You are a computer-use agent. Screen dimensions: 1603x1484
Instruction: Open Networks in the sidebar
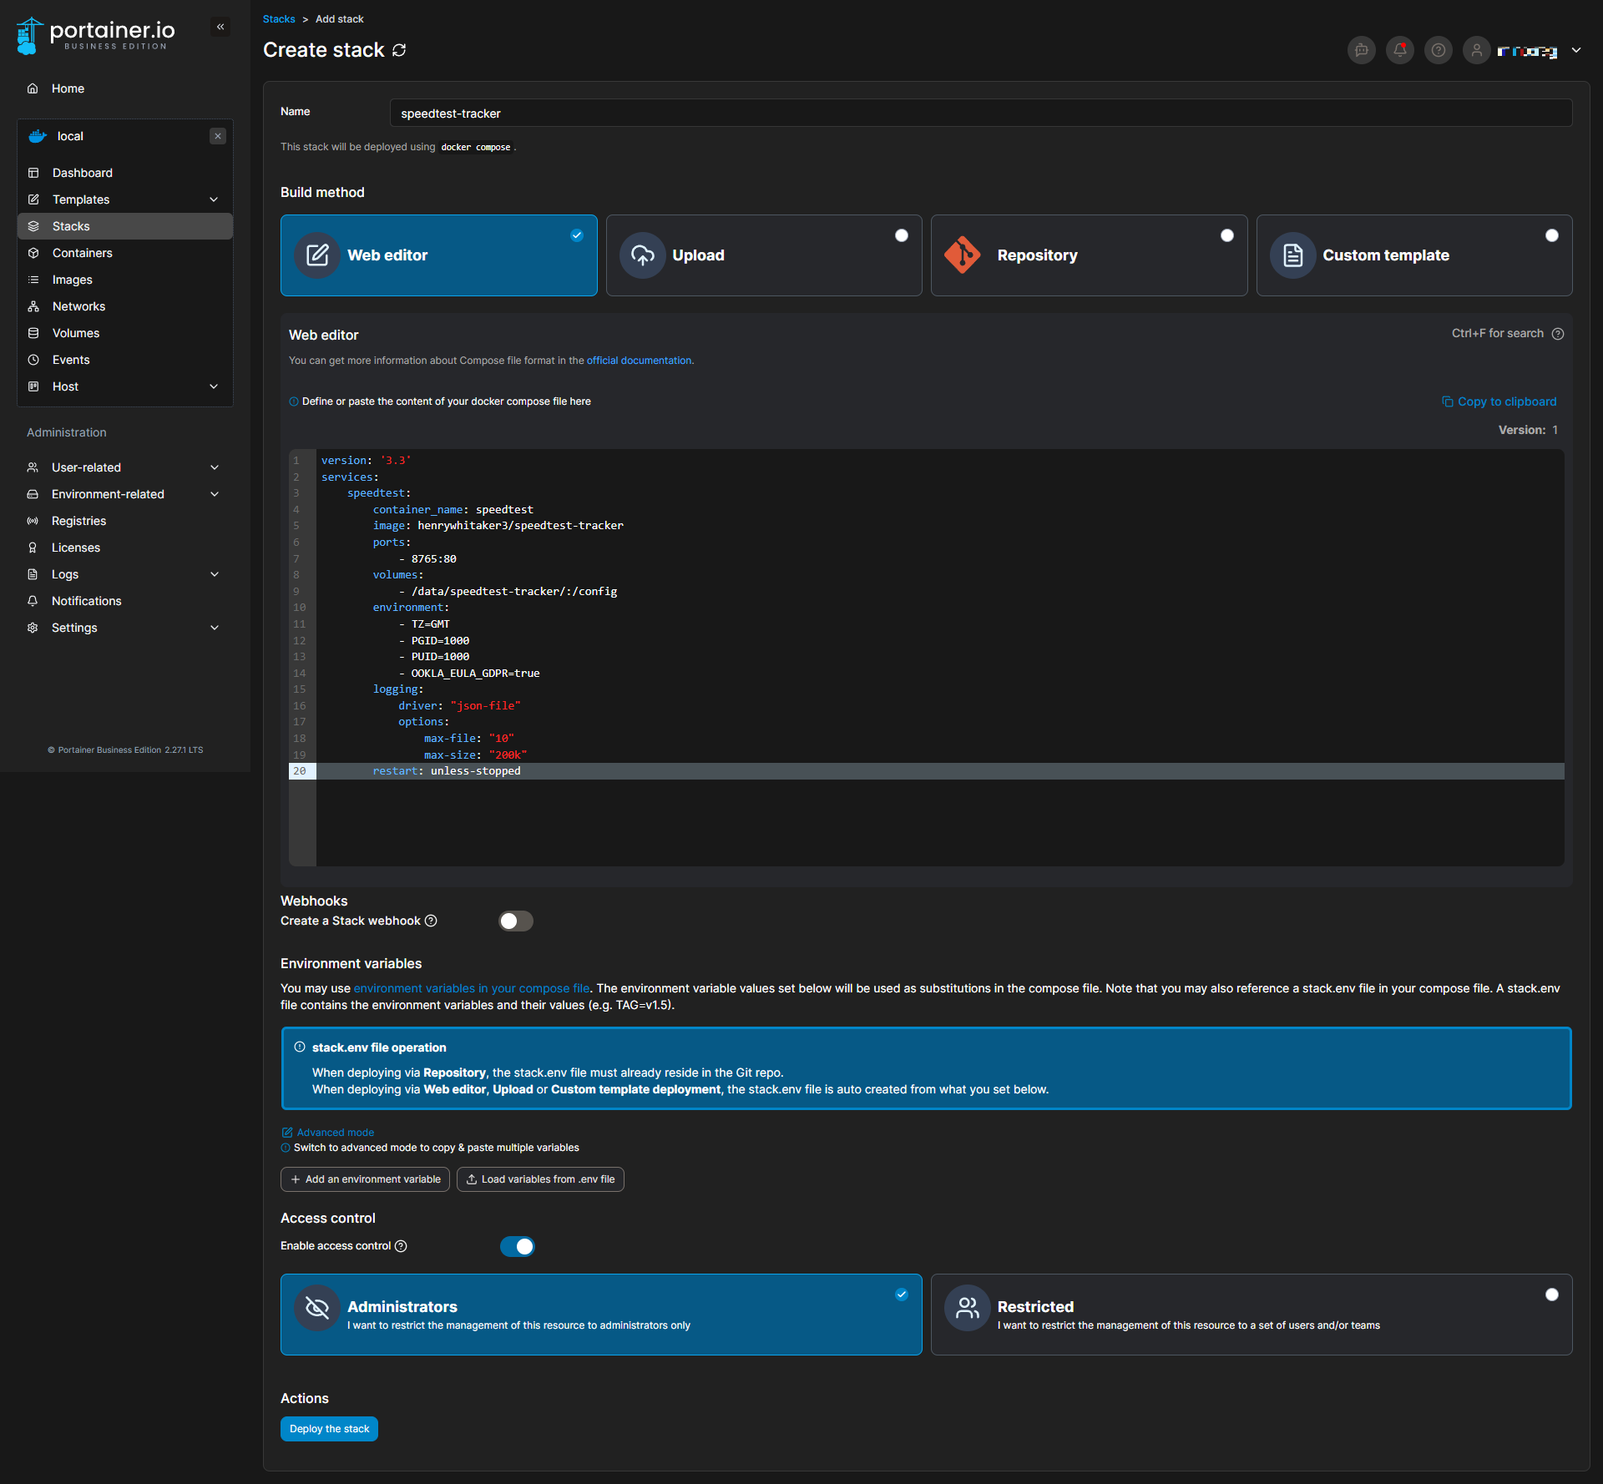[125, 306]
